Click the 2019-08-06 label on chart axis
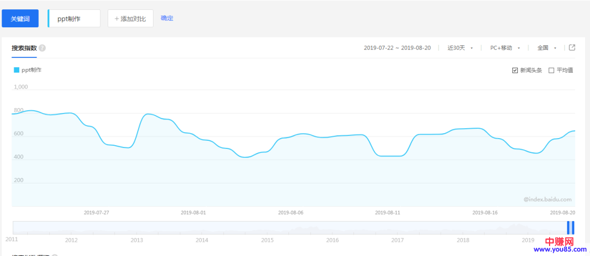Viewport: 590px width, 256px height. tap(291, 212)
